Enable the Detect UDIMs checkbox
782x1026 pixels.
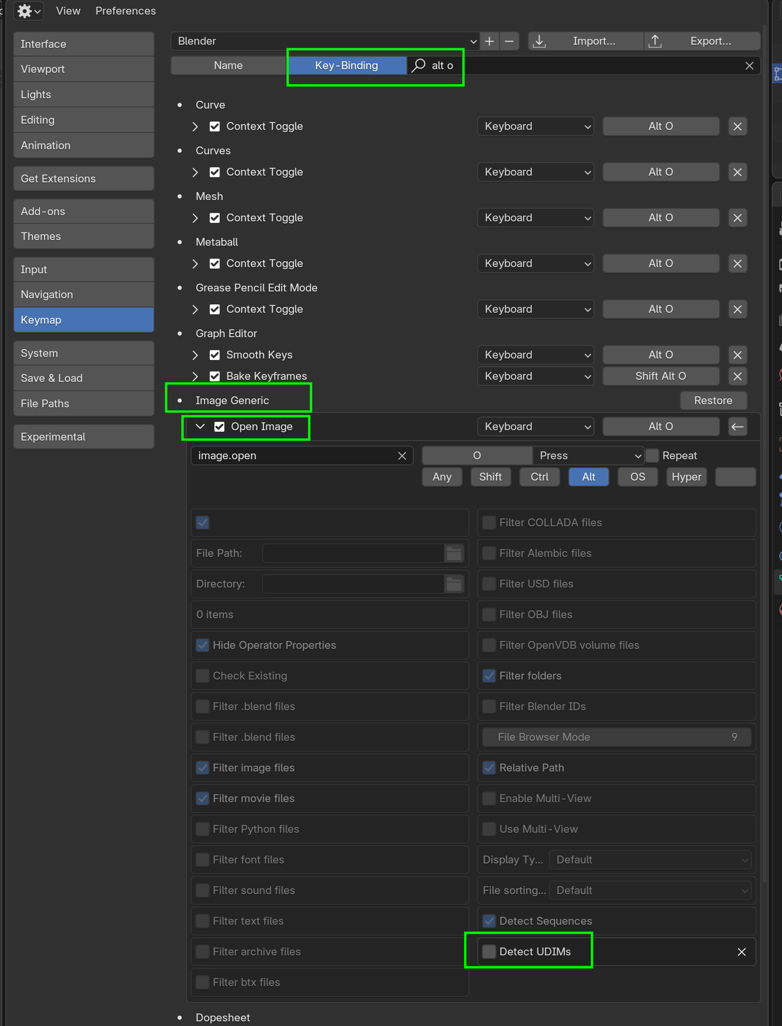click(x=489, y=951)
